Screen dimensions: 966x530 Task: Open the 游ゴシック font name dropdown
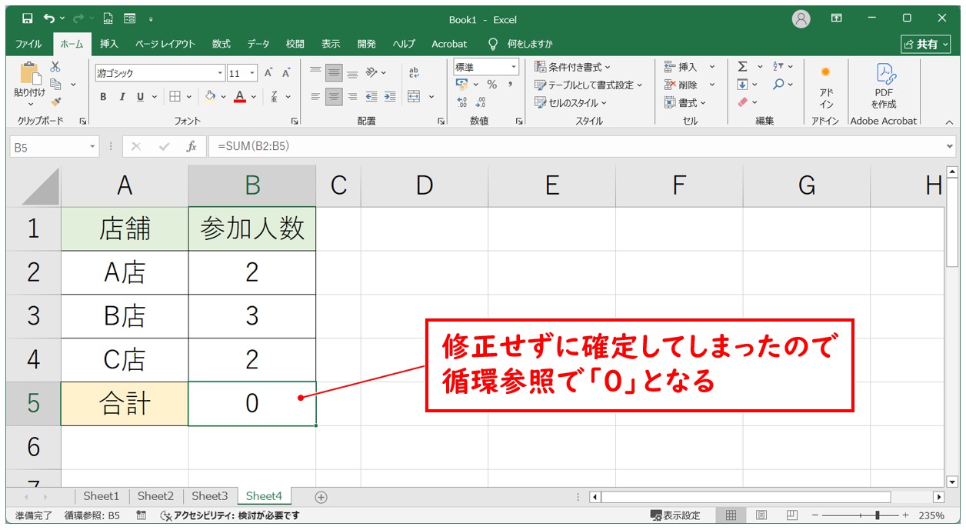click(220, 73)
